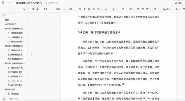The image size is (185, 101).
Task: Click heading 3.4 云冈、龙门石窟开凿与佛教艺术
Action: (99, 32)
